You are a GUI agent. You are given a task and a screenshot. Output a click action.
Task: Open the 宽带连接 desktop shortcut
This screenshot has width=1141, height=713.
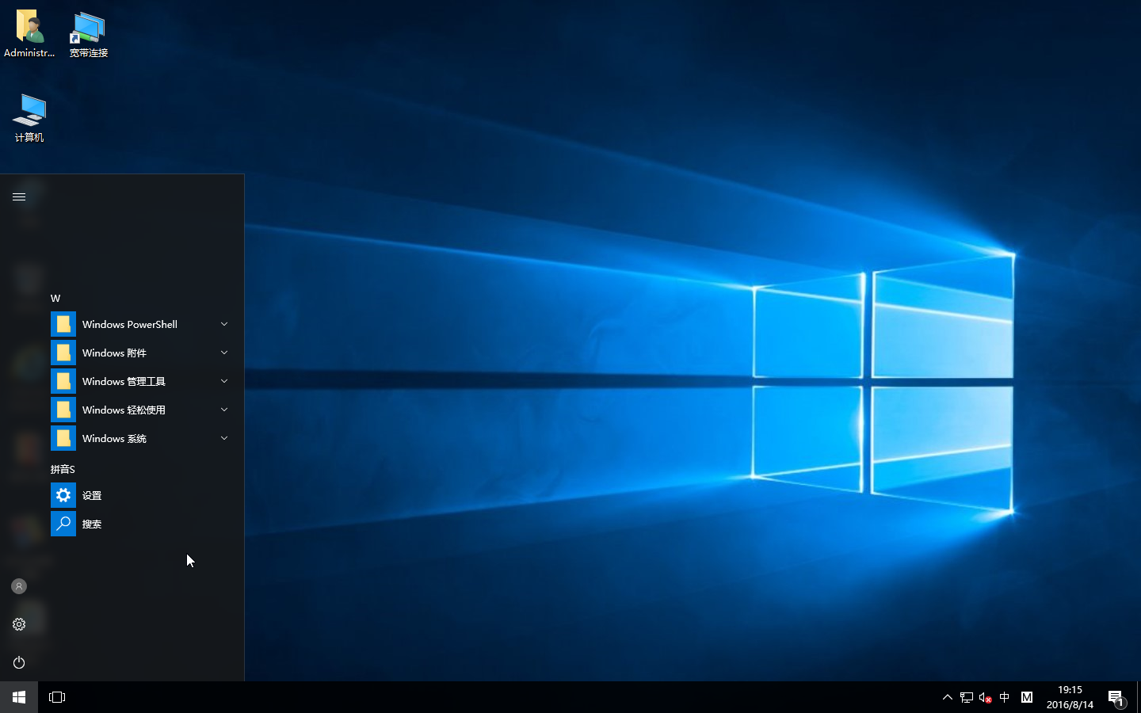coord(88,33)
